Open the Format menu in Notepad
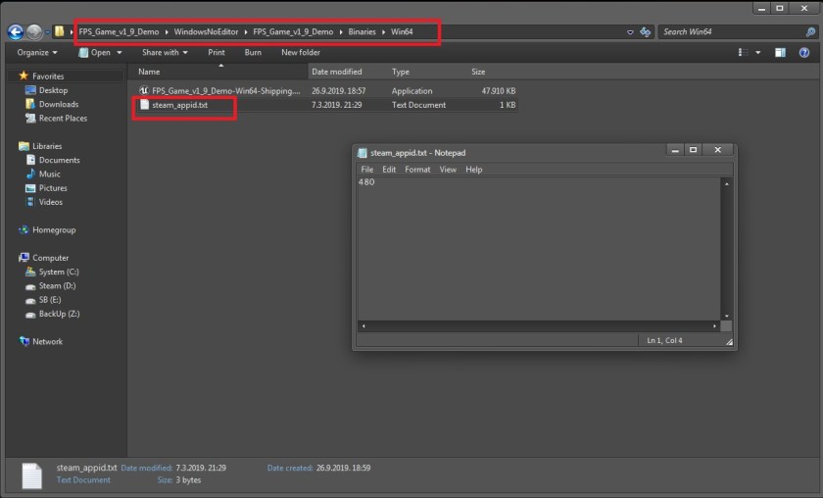 417,170
